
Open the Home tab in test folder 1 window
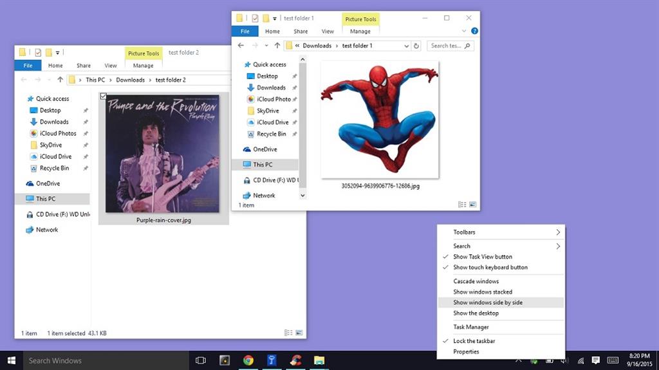click(272, 31)
